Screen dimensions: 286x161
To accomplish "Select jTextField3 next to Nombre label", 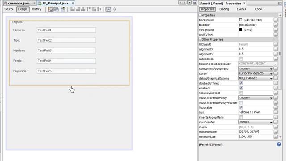I will (x=66, y=51).
